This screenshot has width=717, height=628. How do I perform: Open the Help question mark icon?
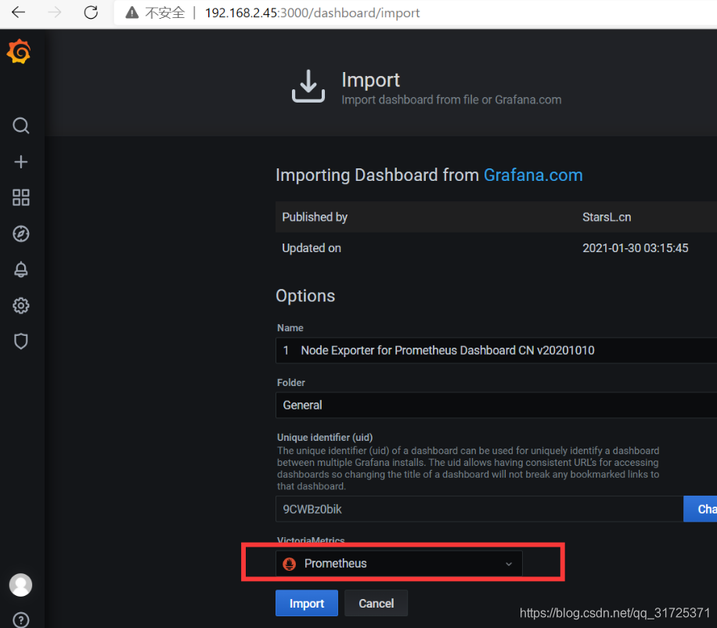(20, 619)
